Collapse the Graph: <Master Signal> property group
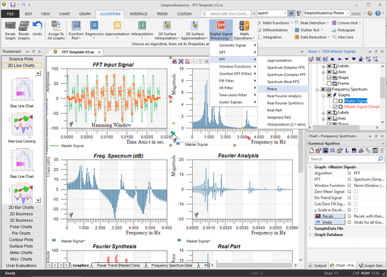Screen dimensions: 387x277 pyautogui.click(x=310, y=167)
